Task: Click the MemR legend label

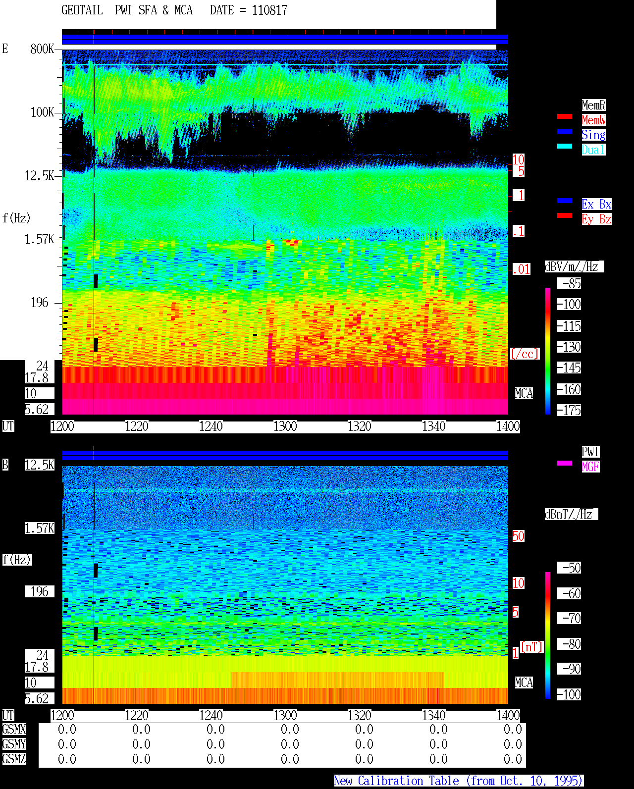Action: coord(593,105)
